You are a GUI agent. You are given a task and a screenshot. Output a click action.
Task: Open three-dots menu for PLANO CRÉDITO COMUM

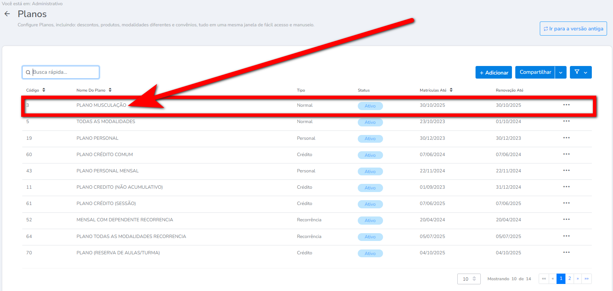coord(566,154)
